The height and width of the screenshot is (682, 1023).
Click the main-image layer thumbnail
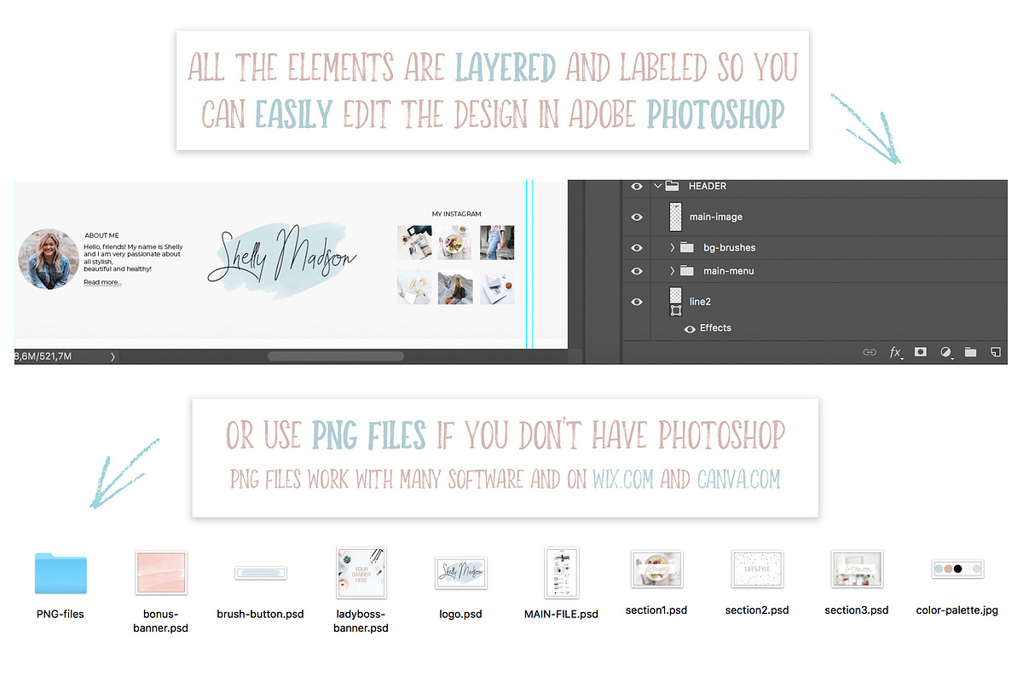point(677,217)
